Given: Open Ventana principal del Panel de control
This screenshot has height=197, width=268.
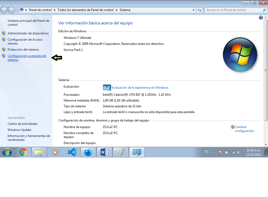Looking at the screenshot, I should tap(28, 23).
